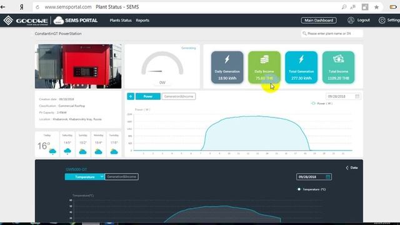Click the Data back chevron
The height and width of the screenshot is (225, 400).
click(x=347, y=167)
